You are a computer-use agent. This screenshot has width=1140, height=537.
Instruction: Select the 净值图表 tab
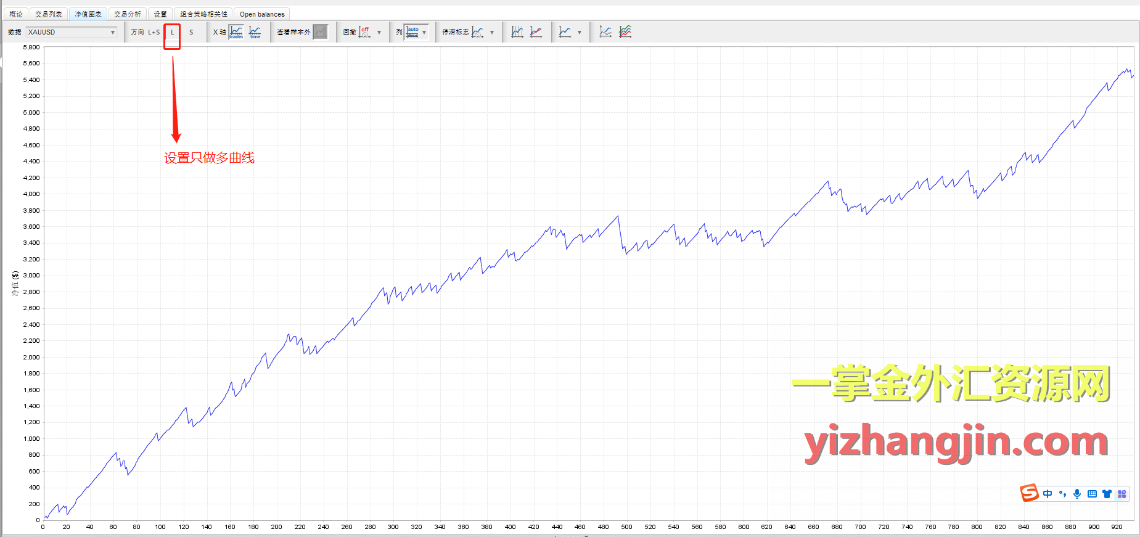88,14
